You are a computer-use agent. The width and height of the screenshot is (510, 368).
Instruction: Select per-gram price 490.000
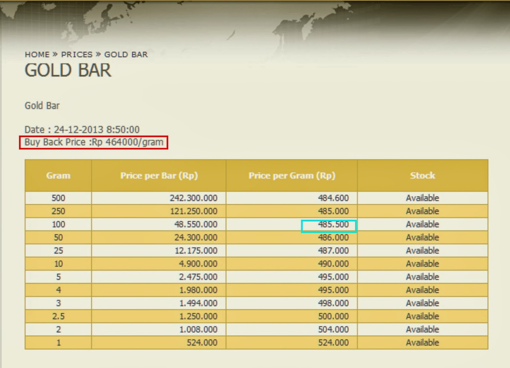coord(333,264)
